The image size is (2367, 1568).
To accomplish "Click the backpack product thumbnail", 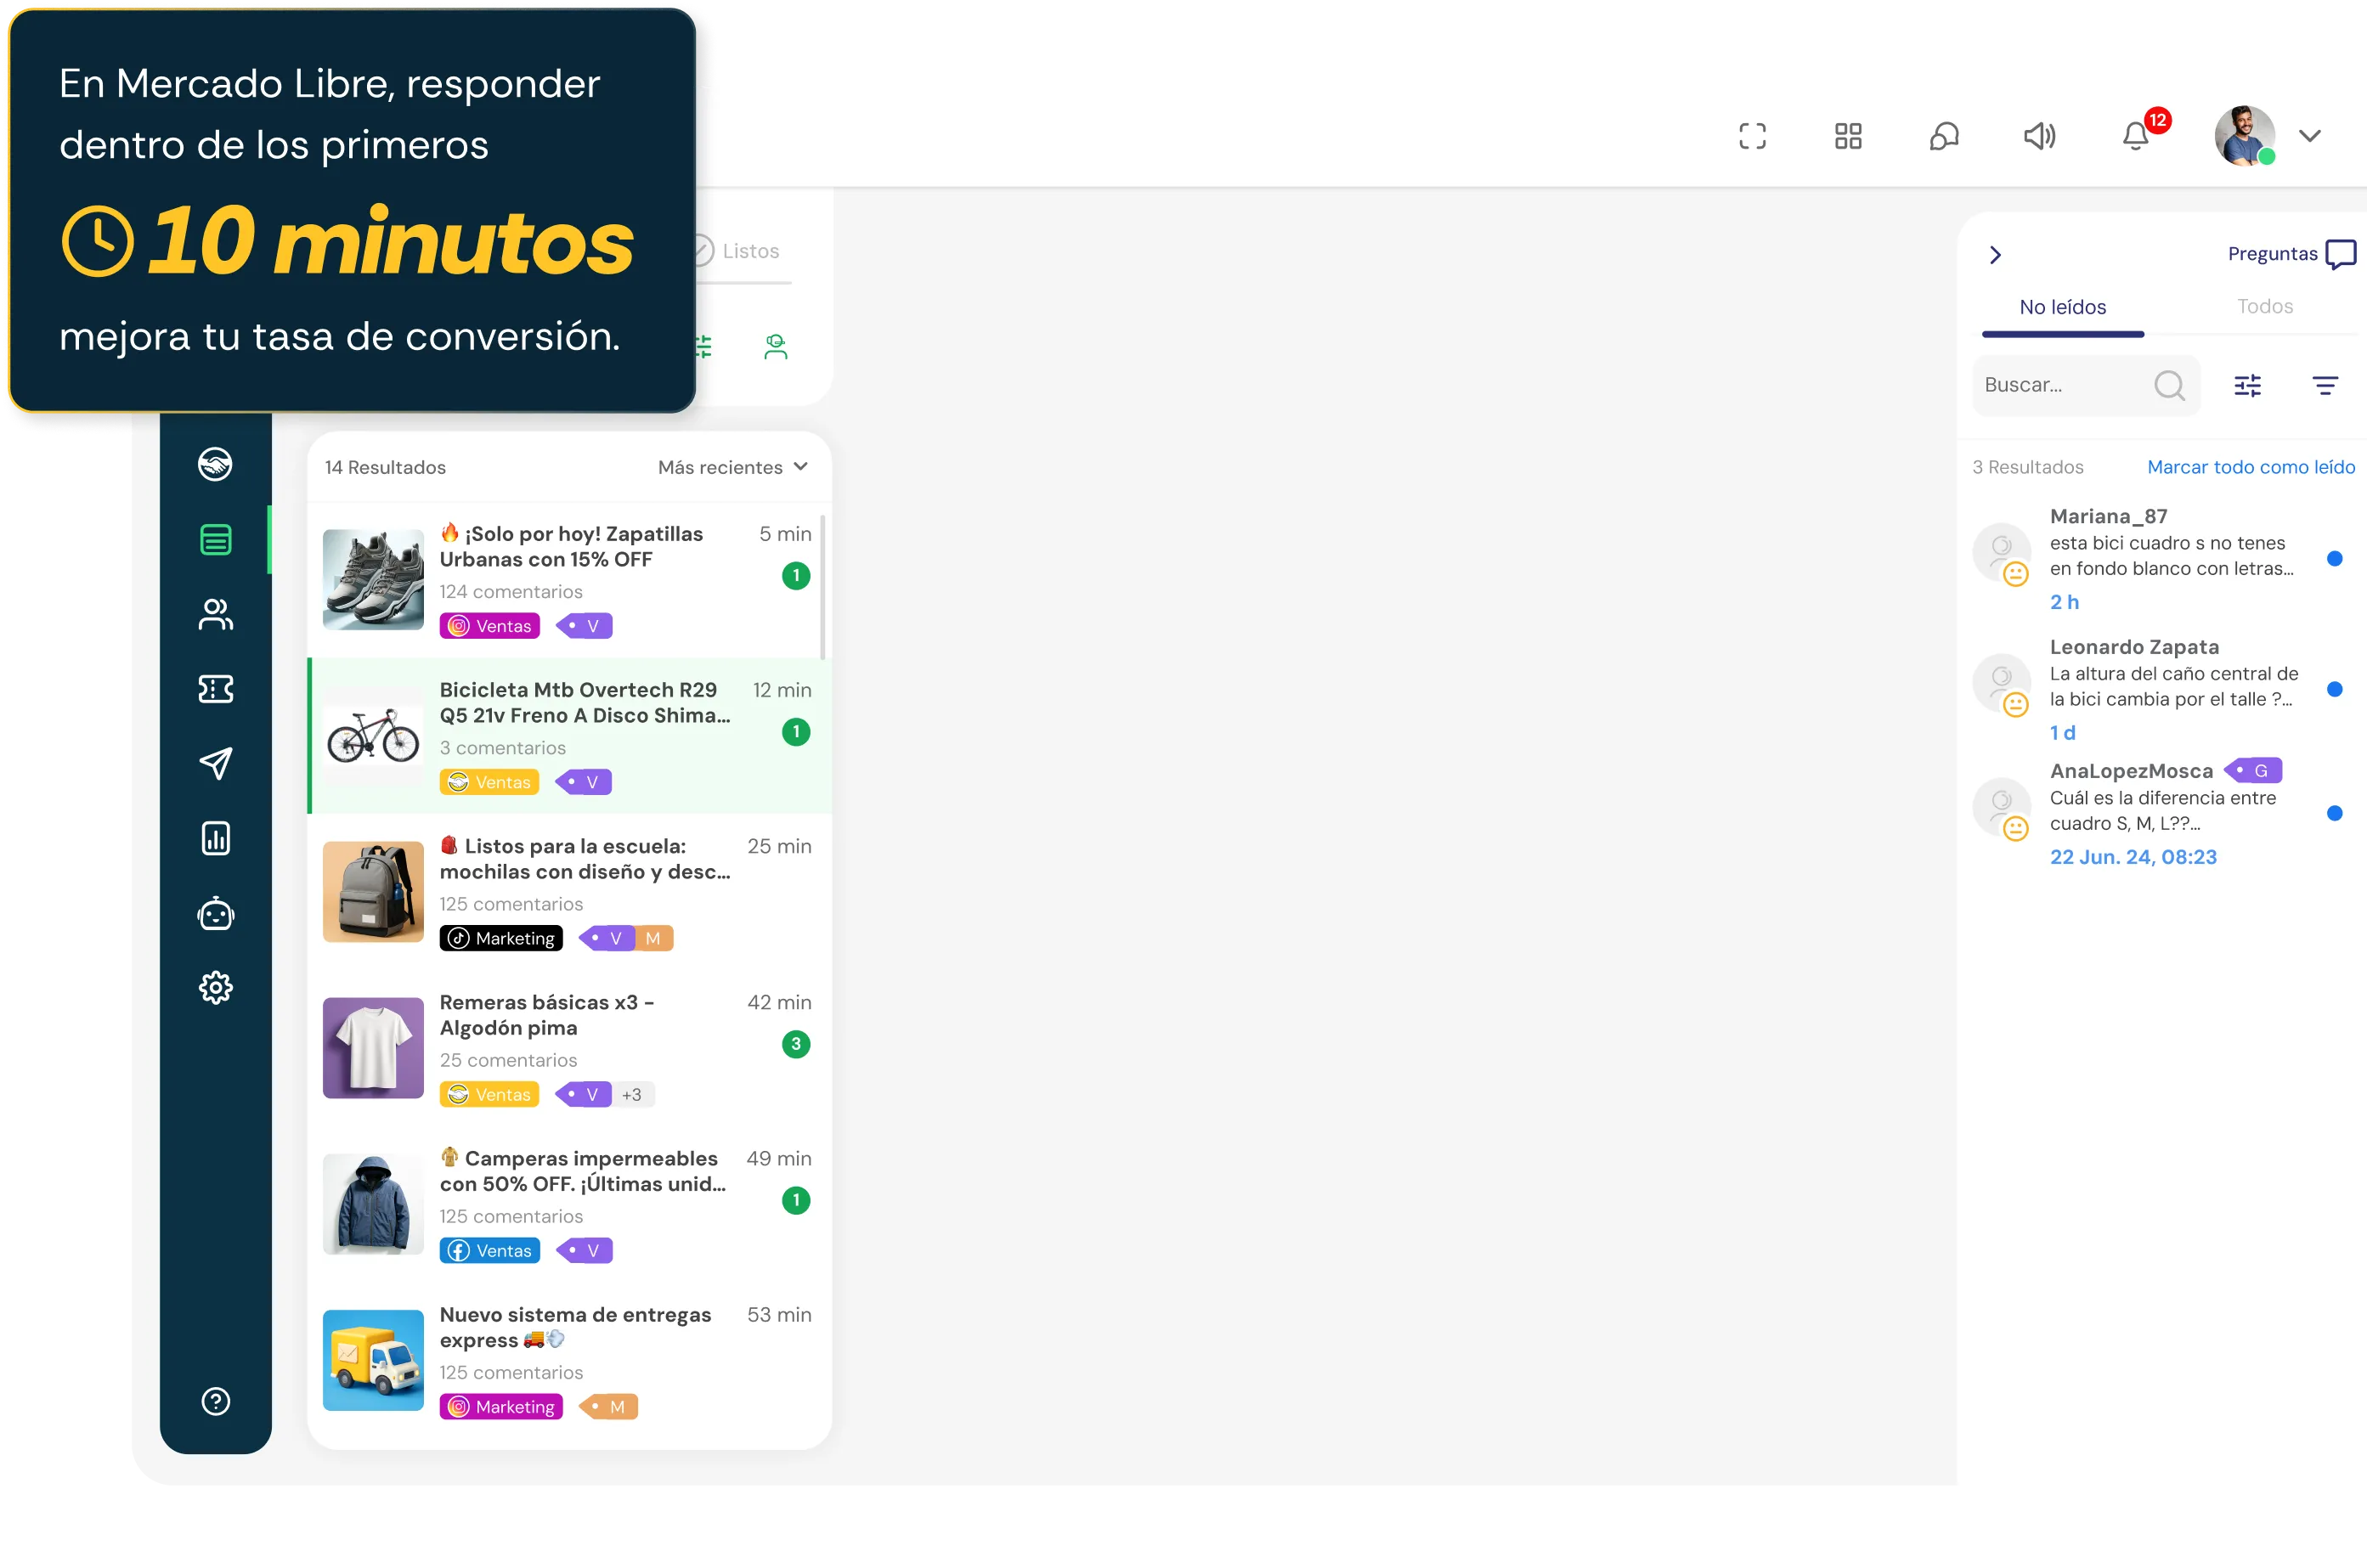I will tap(373, 892).
